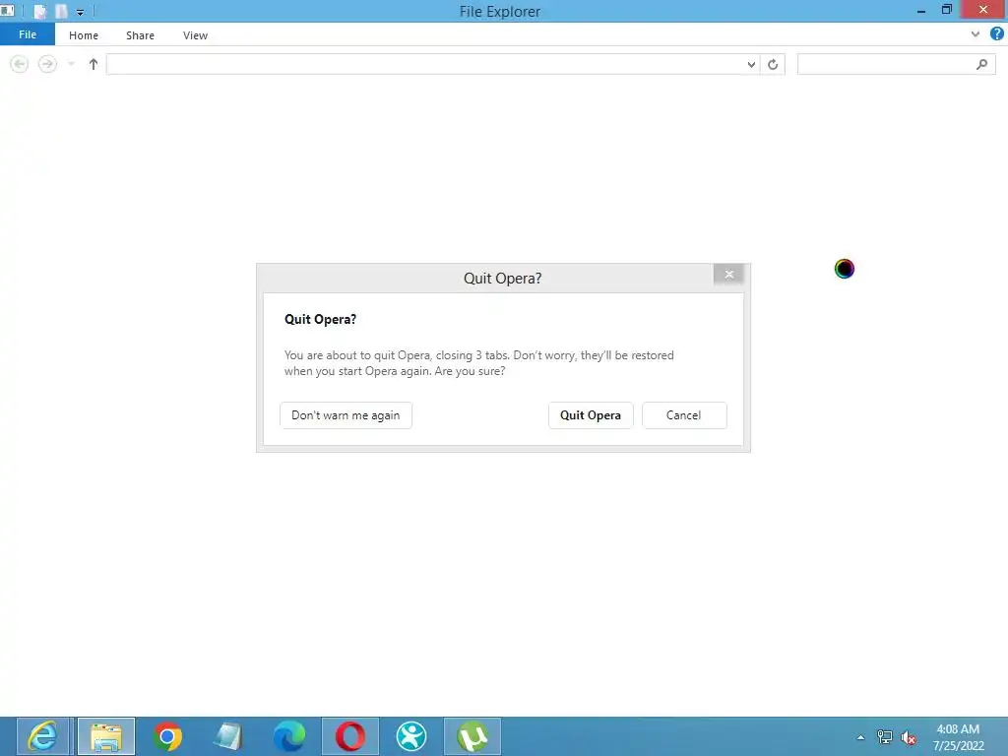Cancel the Quit Opera dialog
This screenshot has height=756, width=1008.
(684, 415)
